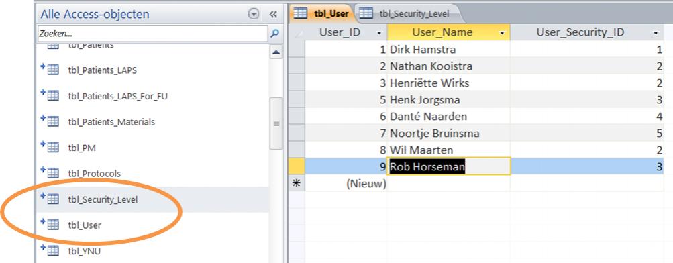This screenshot has height=263, width=673.
Task: Collapse navigation pane with double chevron
Action: (273, 14)
